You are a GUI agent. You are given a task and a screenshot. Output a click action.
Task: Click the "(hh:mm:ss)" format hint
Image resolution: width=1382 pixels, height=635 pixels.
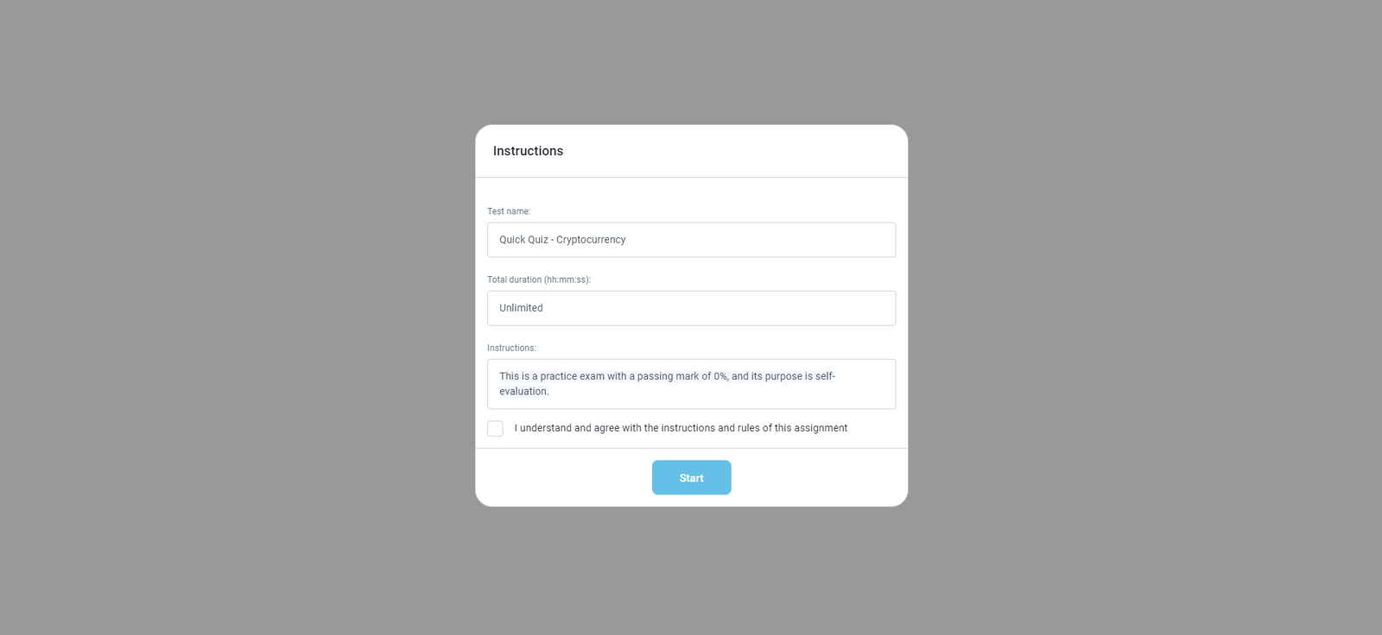[567, 280]
